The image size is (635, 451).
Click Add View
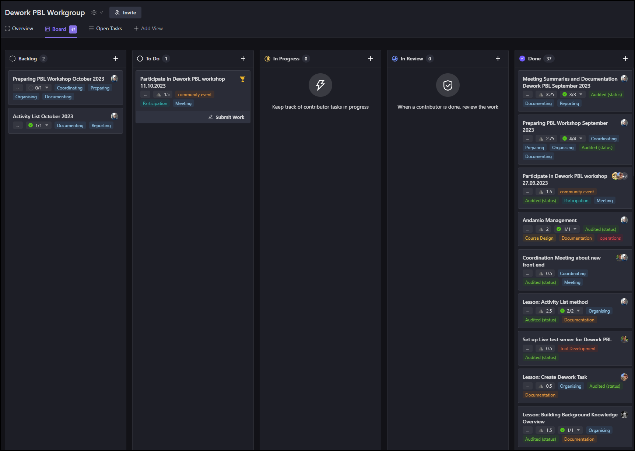pos(148,28)
